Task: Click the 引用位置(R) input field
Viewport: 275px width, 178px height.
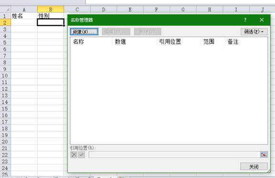Action: [174, 155]
